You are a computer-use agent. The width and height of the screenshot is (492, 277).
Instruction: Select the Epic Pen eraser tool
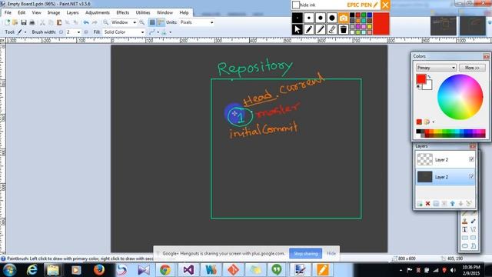332,29
